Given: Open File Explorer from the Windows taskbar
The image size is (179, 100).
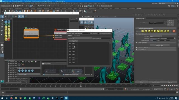Looking at the screenshot, I should (x=16, y=98).
